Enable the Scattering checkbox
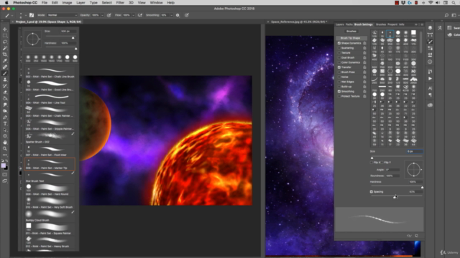Screen dimensions: 460x258 click(x=339, y=48)
